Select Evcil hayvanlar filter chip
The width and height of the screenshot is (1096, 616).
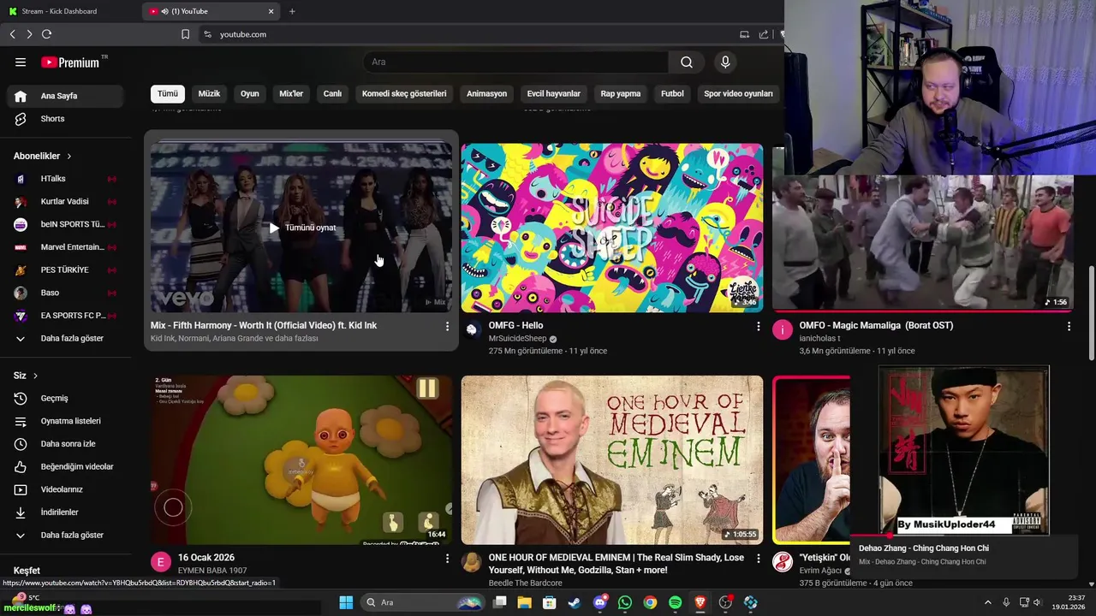[554, 93]
